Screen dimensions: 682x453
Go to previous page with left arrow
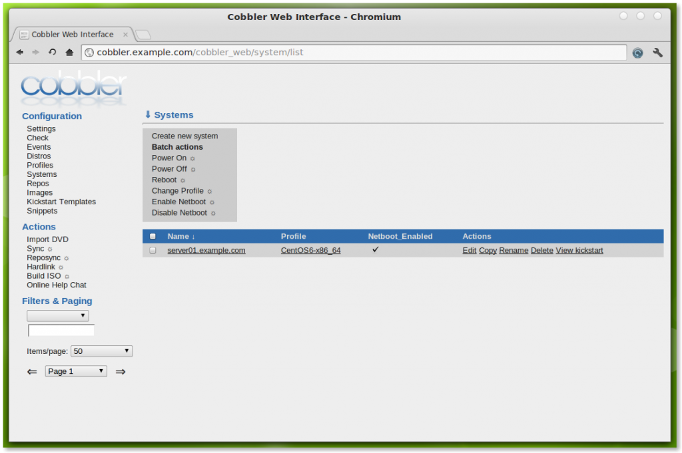pos(32,372)
